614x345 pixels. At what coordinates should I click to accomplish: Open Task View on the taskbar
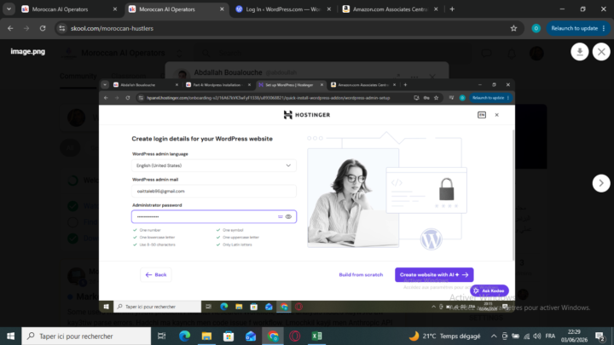(161, 336)
